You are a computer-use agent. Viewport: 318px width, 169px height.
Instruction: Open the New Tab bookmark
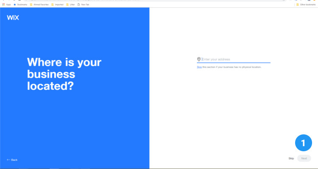(x=84, y=5)
